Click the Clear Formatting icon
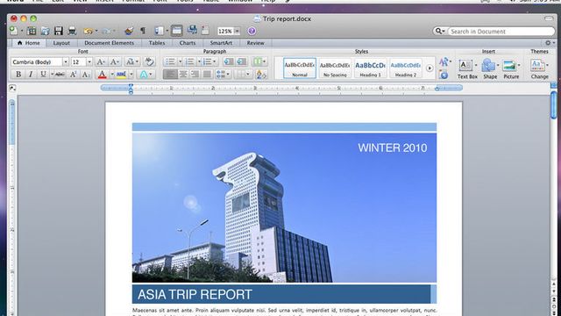This screenshot has width=561, height=316. pos(149,61)
